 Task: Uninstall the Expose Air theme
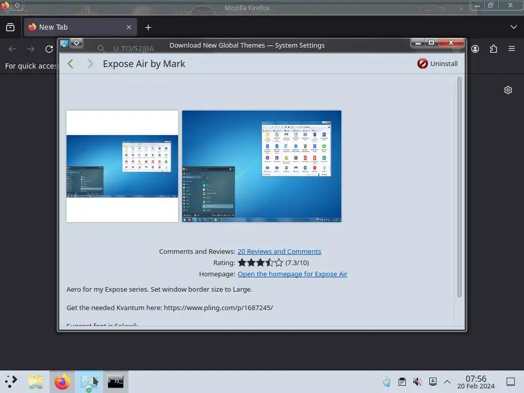(438, 63)
